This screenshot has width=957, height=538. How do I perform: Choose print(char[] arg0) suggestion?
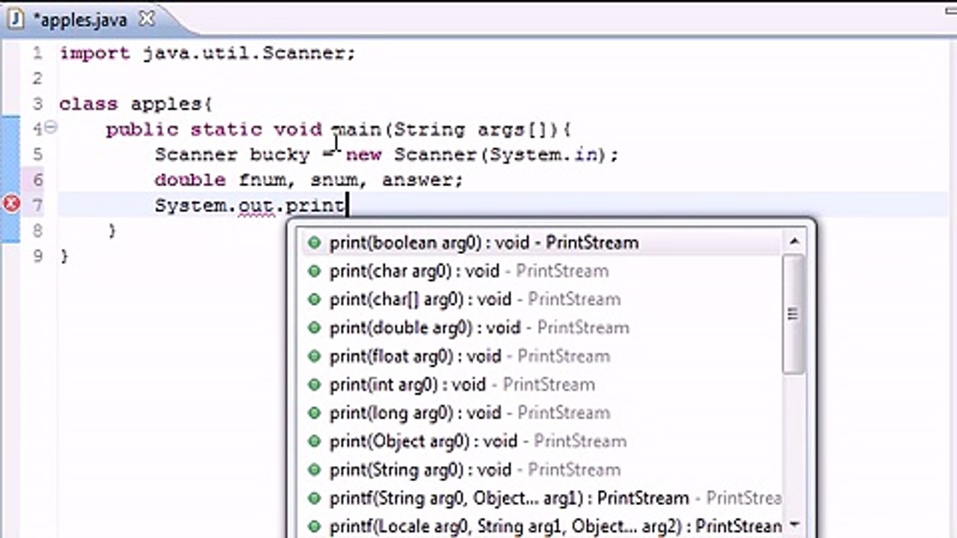coord(541,300)
